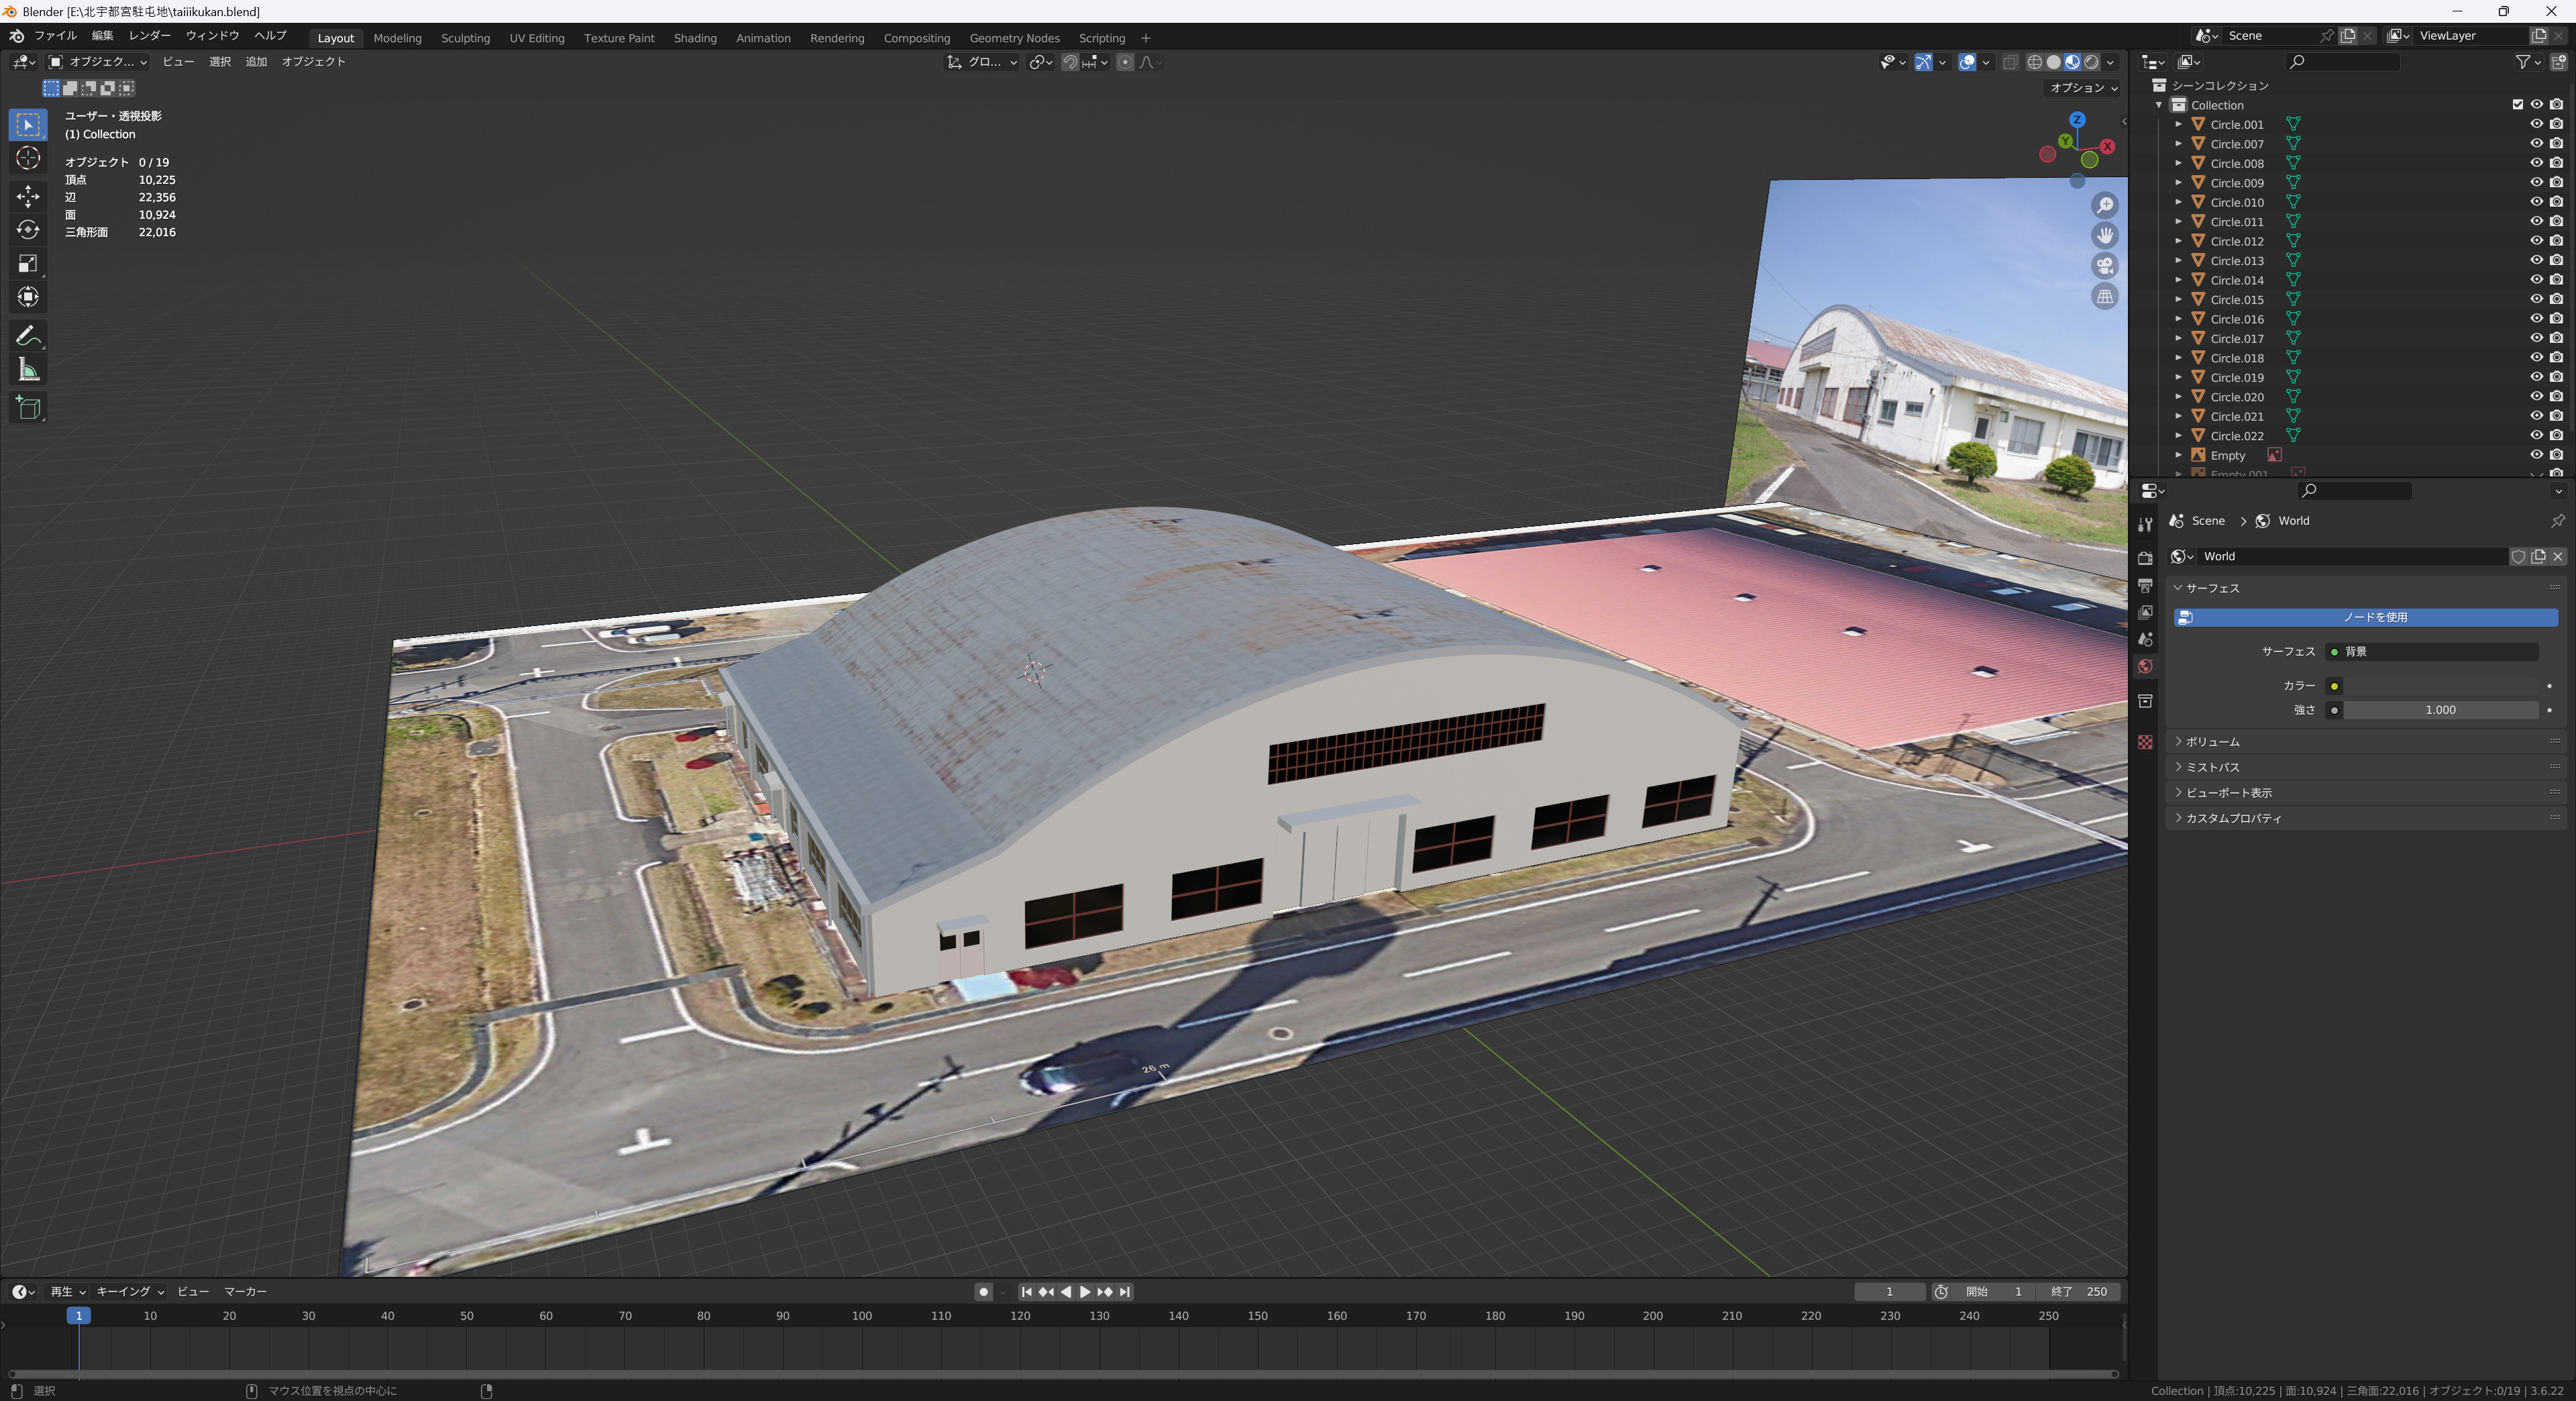Switch to the Shading workspace tab
2576x1401 pixels.
click(695, 38)
